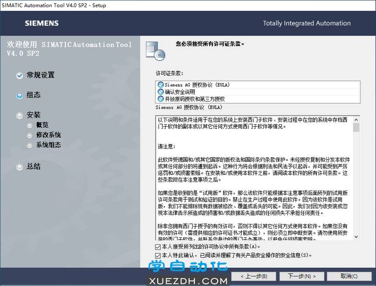The height and width of the screenshot is (286, 376).
Task: Uncheck 本人接受所列出的许可协议中所有条款(A)
Action: pos(158,247)
